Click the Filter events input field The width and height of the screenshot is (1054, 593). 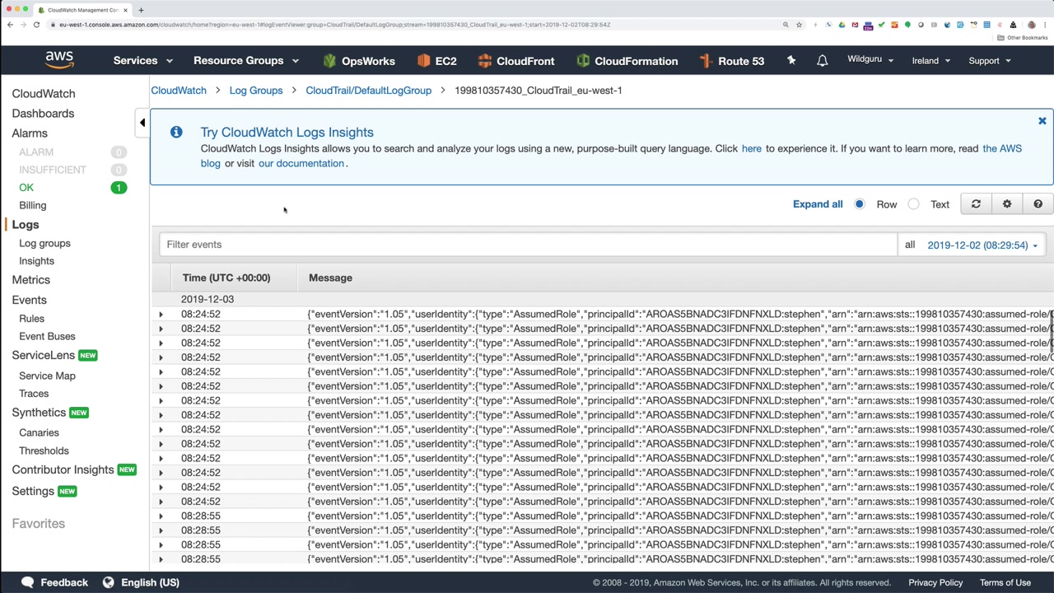pos(528,245)
